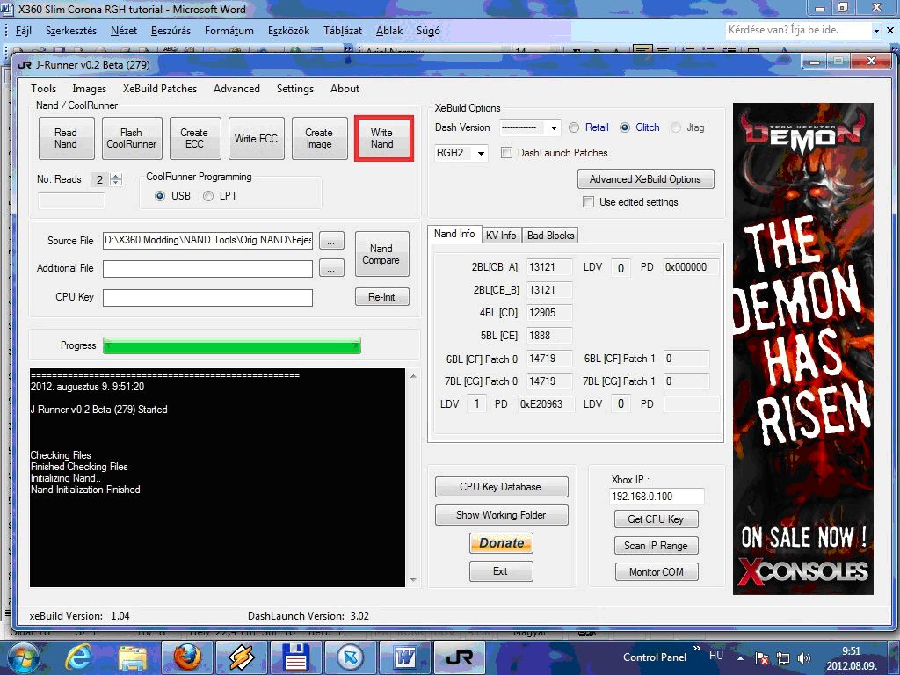Switch to Microsoft Word taskbar icon

[405, 657]
